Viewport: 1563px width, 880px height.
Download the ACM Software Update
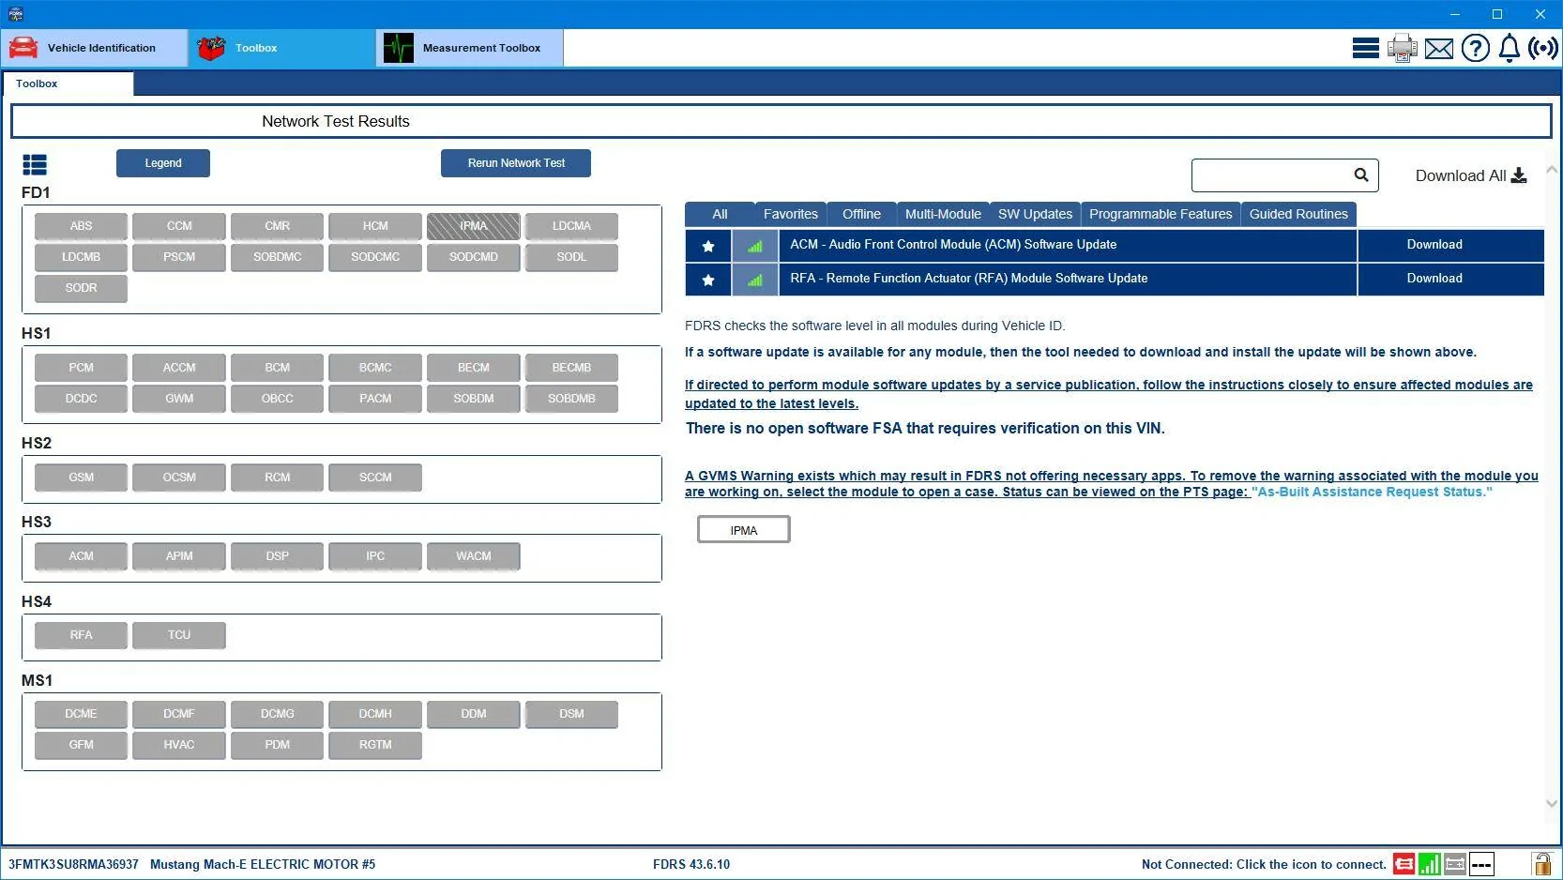[x=1450, y=245]
